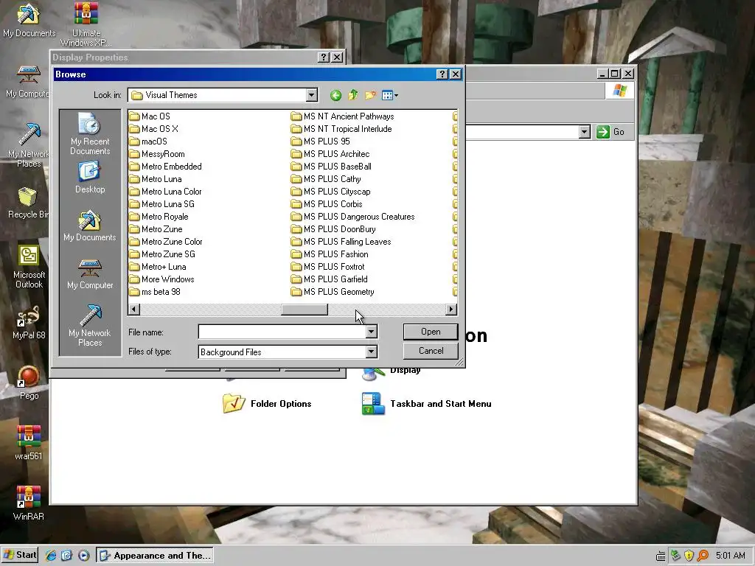Open Folder Options in Control Panel
Image resolution: width=755 pixels, height=566 pixels.
[267, 404]
